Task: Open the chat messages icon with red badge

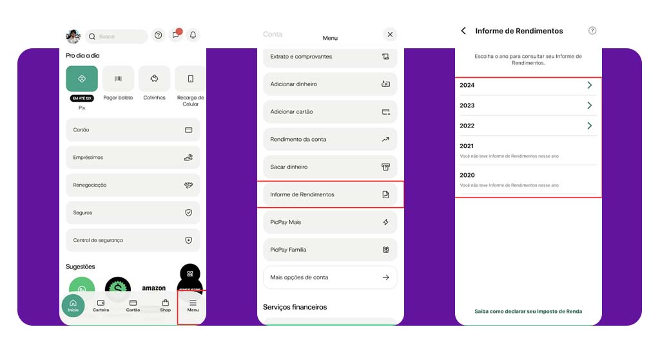Action: (177, 35)
